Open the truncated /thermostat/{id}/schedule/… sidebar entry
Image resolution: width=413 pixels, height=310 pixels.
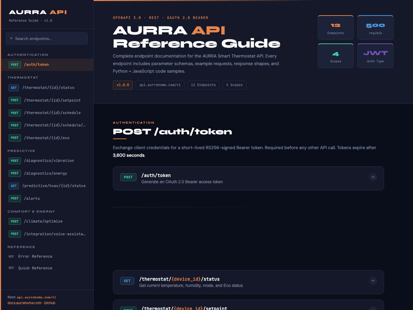[47, 125]
